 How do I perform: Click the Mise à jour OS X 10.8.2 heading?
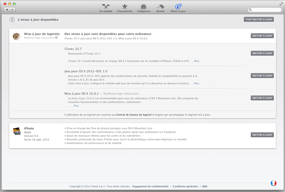(81, 94)
